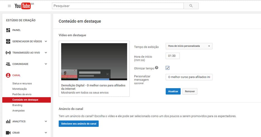Uncheck the Otimizar tempo checkbox
The image size is (261, 137).
tap(168, 68)
